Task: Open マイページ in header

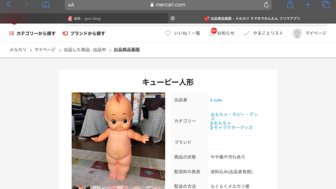Action: click(316, 33)
